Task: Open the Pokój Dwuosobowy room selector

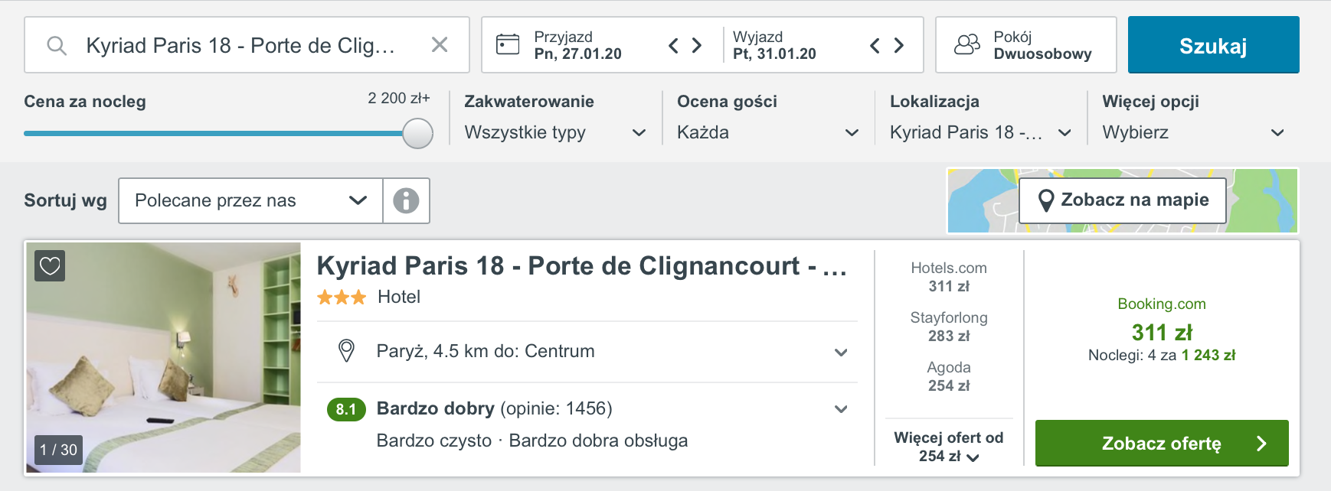Action: point(1025,45)
